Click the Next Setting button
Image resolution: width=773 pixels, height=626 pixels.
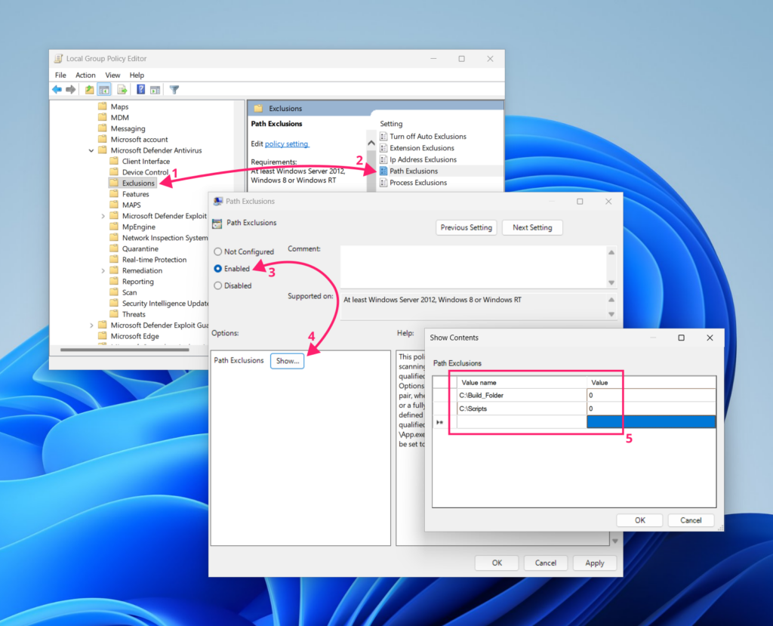[532, 227]
